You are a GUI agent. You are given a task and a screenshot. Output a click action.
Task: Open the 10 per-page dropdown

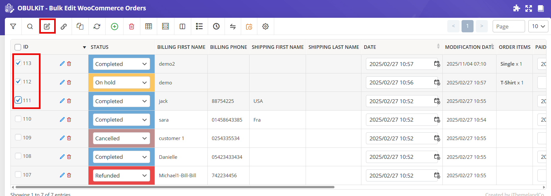[x=538, y=26]
